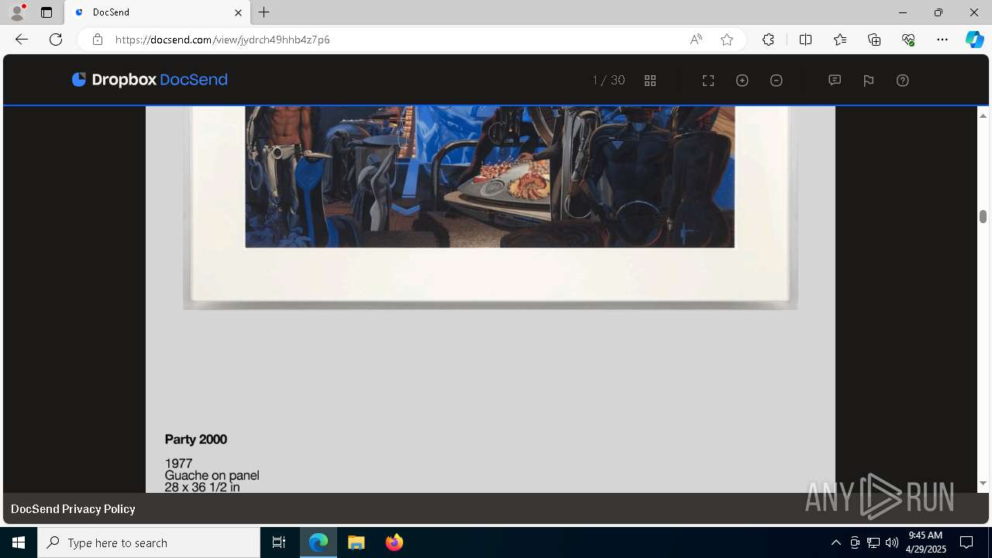The width and height of the screenshot is (992, 558).
Task: Zoom out of the document
Action: point(777,81)
